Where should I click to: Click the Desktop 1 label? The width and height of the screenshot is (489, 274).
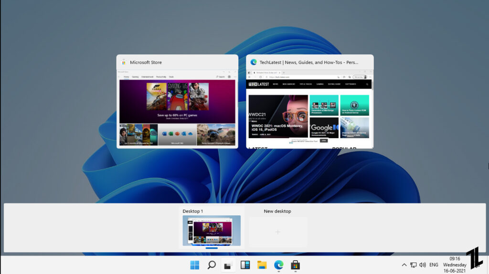click(193, 211)
